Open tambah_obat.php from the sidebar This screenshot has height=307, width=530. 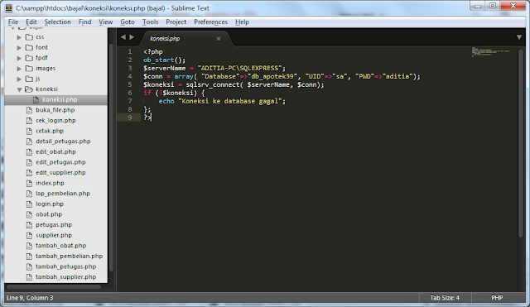[x=61, y=246]
